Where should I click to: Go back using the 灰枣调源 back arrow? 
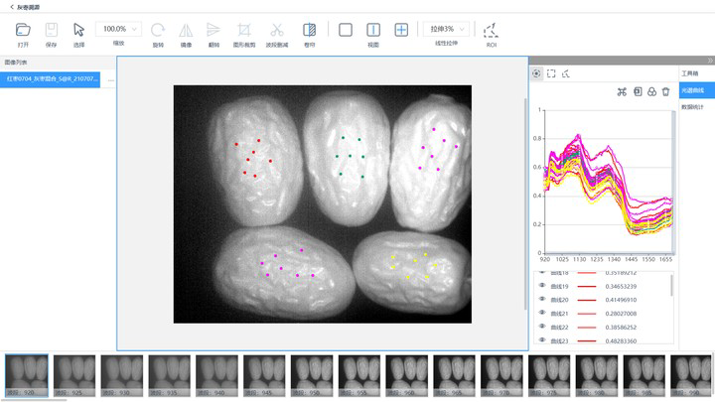pyautogui.click(x=11, y=7)
